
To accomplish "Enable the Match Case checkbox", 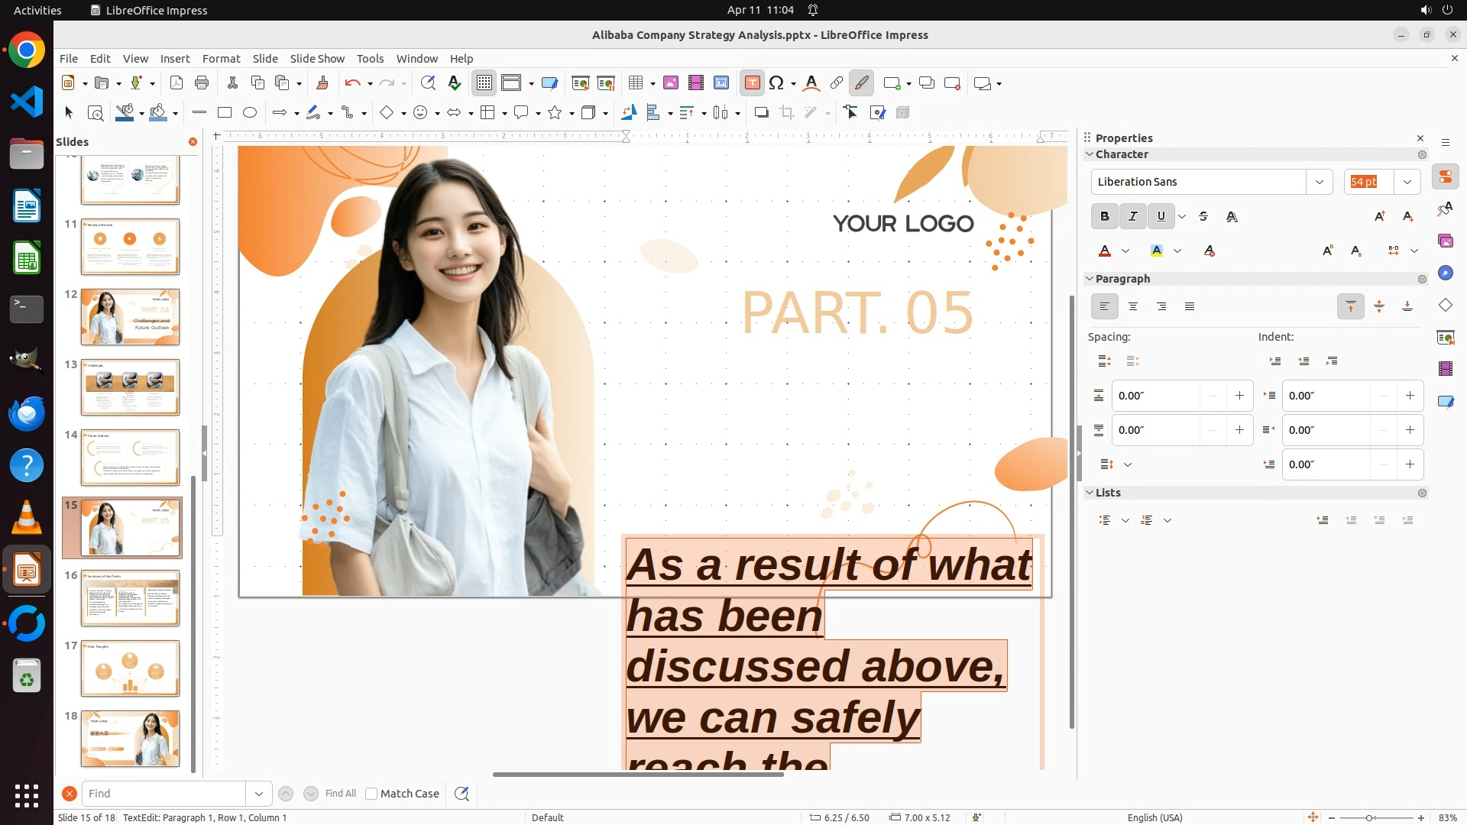I will tap(371, 794).
